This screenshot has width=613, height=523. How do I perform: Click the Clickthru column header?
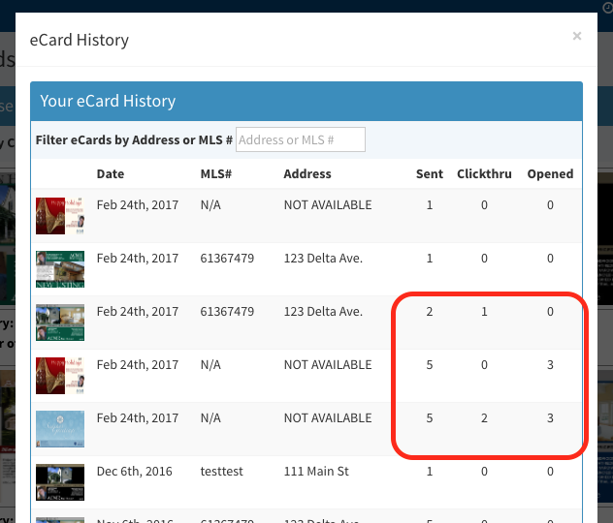click(x=484, y=173)
